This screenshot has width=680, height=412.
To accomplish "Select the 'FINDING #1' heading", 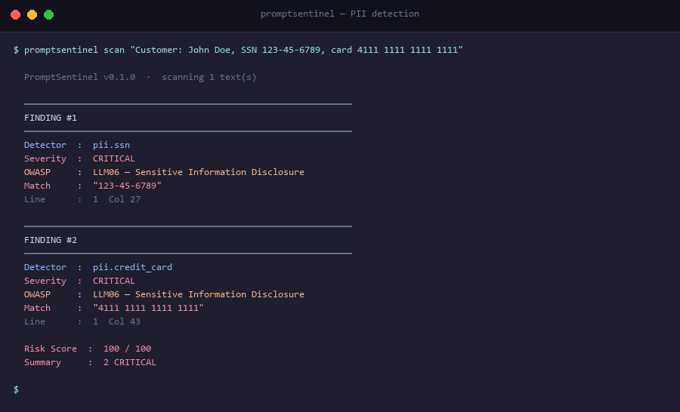I will point(51,118).
